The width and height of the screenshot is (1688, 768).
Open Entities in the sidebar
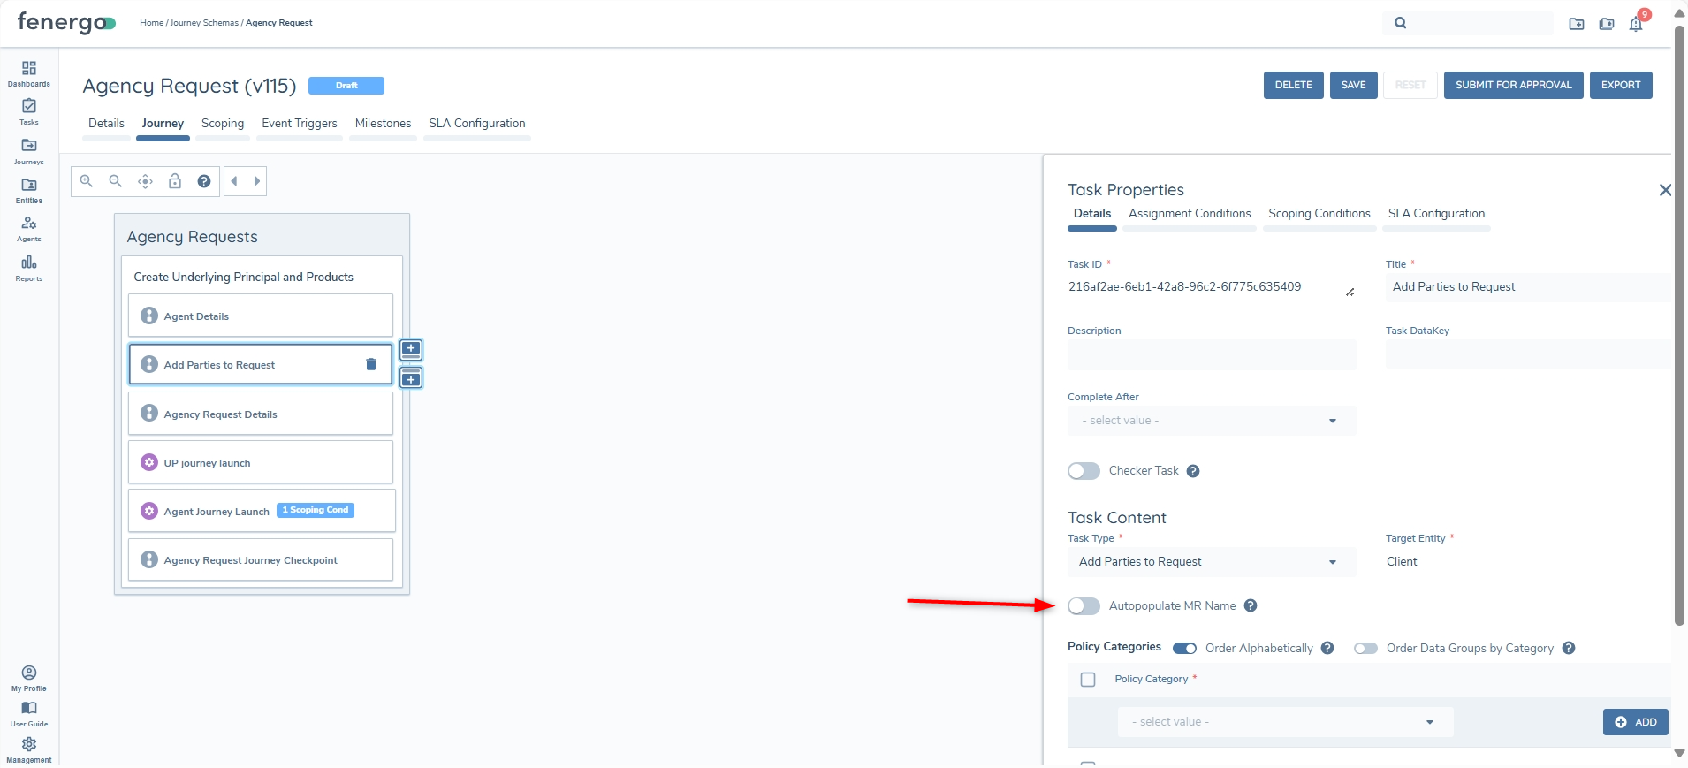coord(29,190)
